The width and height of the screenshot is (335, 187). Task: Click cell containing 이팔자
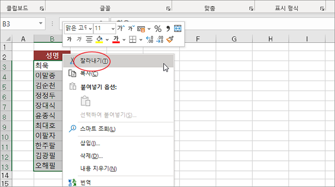[x=49, y=136]
